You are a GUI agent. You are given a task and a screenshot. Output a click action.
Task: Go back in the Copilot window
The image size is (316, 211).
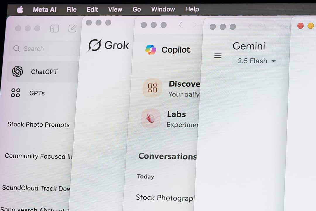(180, 25)
